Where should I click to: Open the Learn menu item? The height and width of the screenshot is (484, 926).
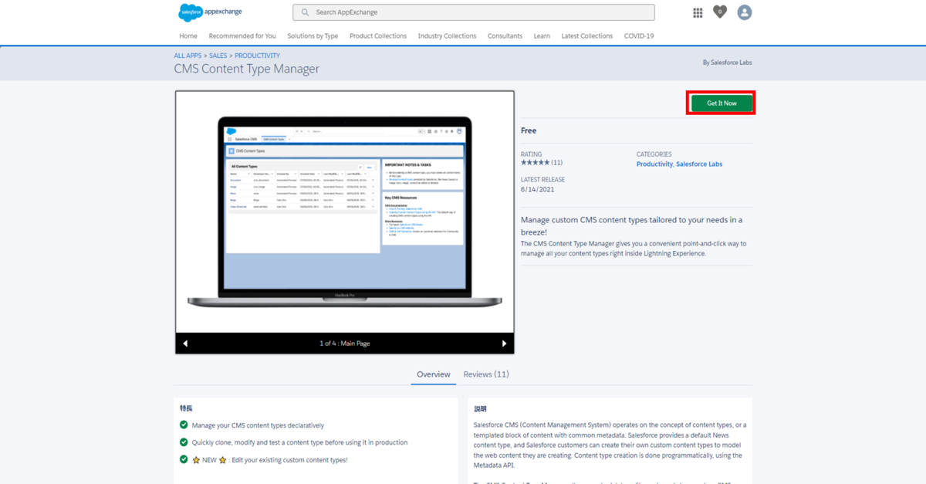[542, 36]
